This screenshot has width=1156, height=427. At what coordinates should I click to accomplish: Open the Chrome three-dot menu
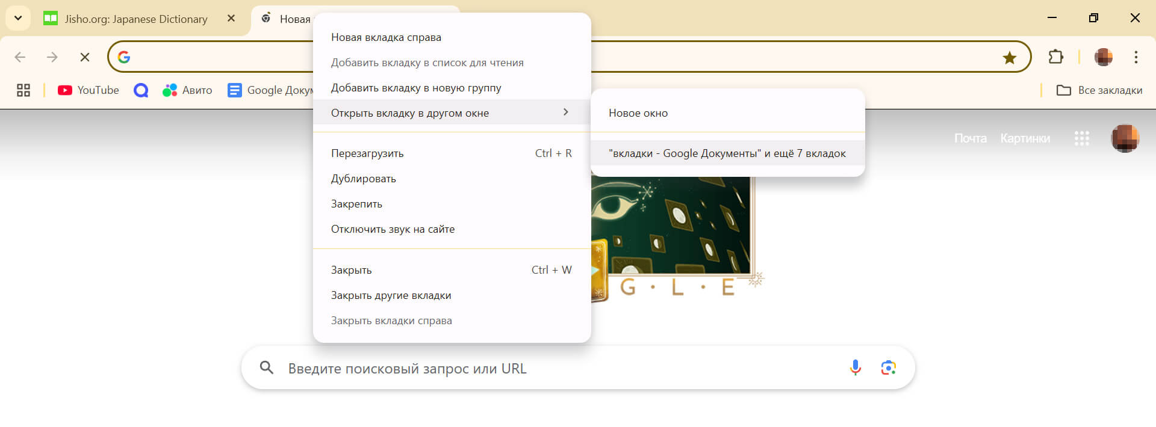[x=1136, y=57]
